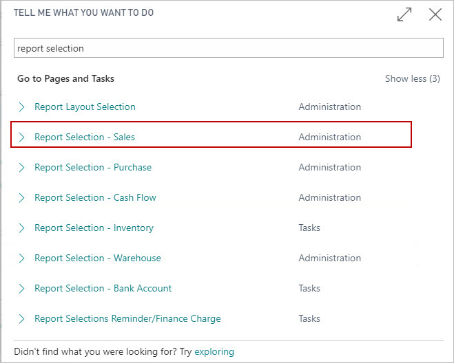The image size is (454, 363).
Task: Click chevron beside Report Layout Selection
Action: 22,107
